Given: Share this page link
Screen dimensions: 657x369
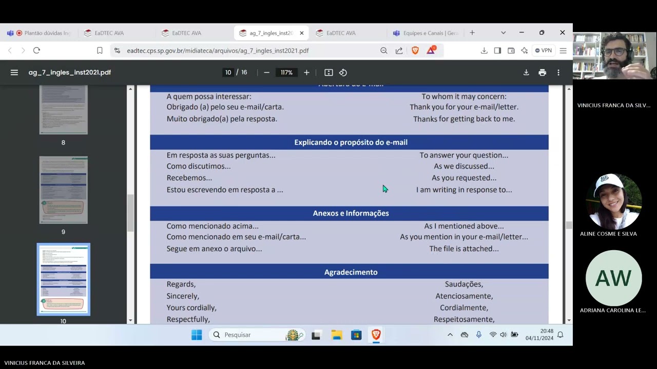Looking at the screenshot, I should coord(399,50).
